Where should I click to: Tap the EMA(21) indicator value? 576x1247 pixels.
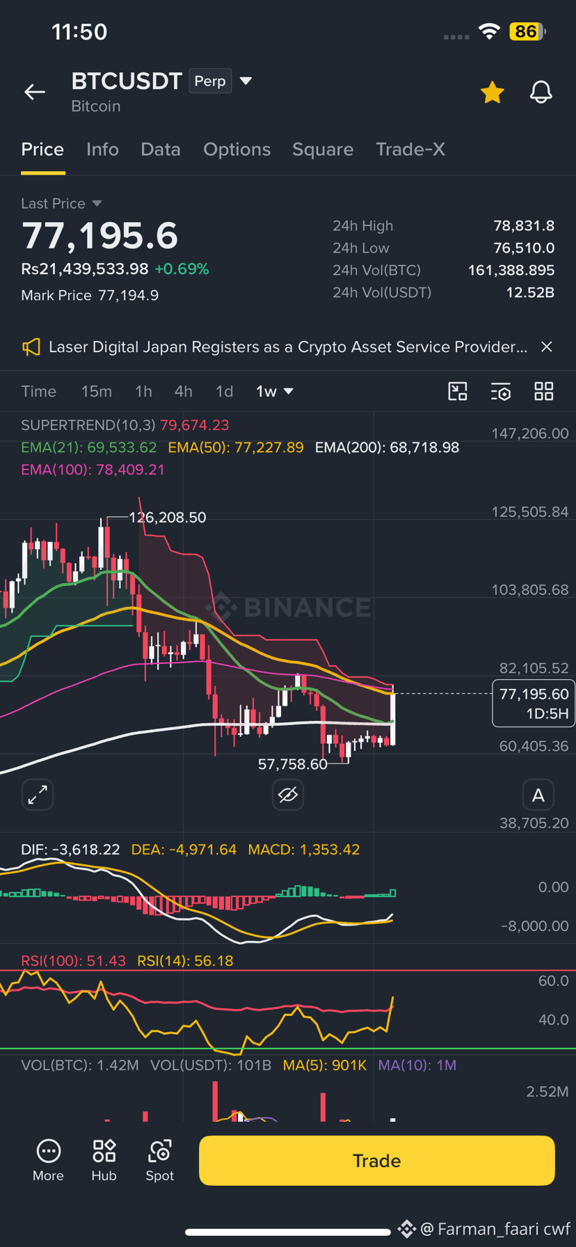[x=89, y=447]
